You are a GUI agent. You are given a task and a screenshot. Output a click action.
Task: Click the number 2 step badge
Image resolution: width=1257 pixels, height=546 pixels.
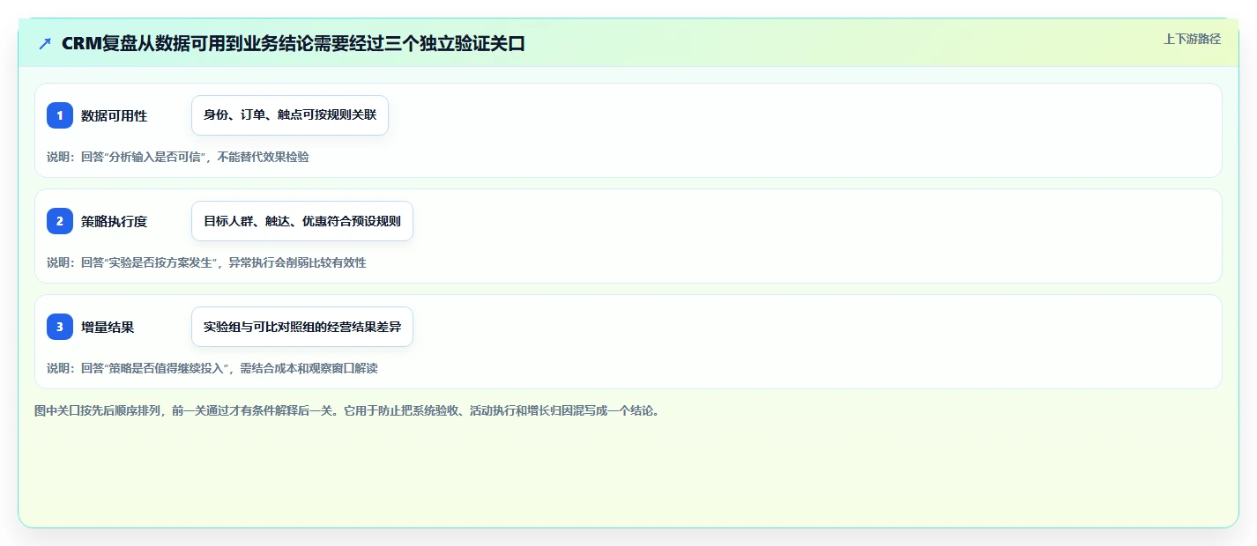tap(60, 221)
